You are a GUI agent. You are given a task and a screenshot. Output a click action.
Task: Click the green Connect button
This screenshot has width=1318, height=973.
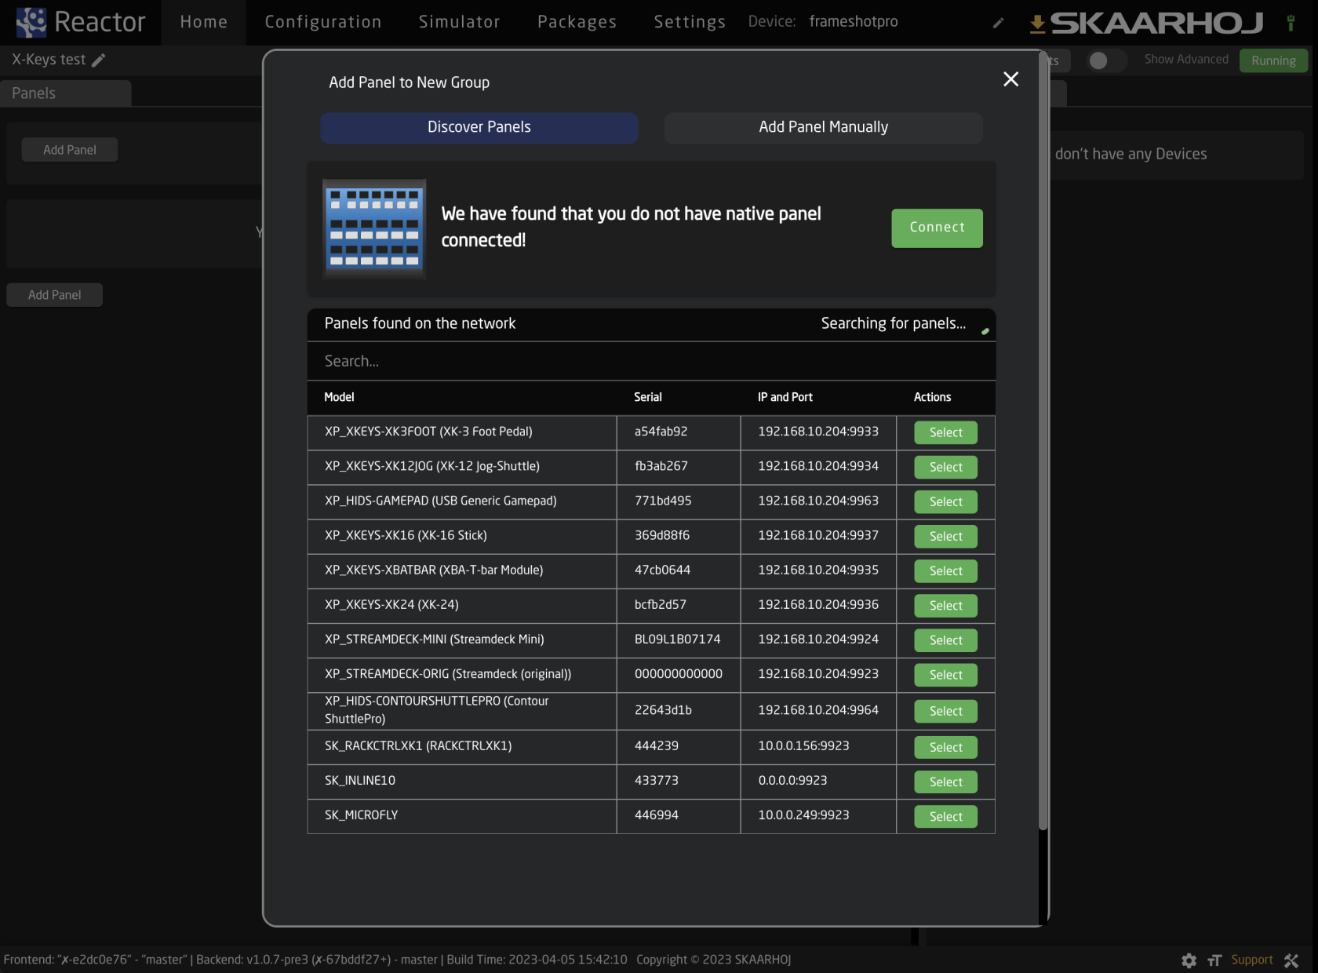coord(938,228)
